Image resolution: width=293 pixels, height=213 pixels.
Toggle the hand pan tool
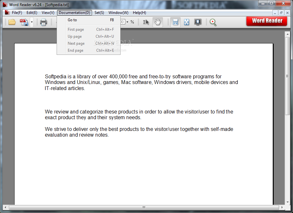(x=158, y=22)
